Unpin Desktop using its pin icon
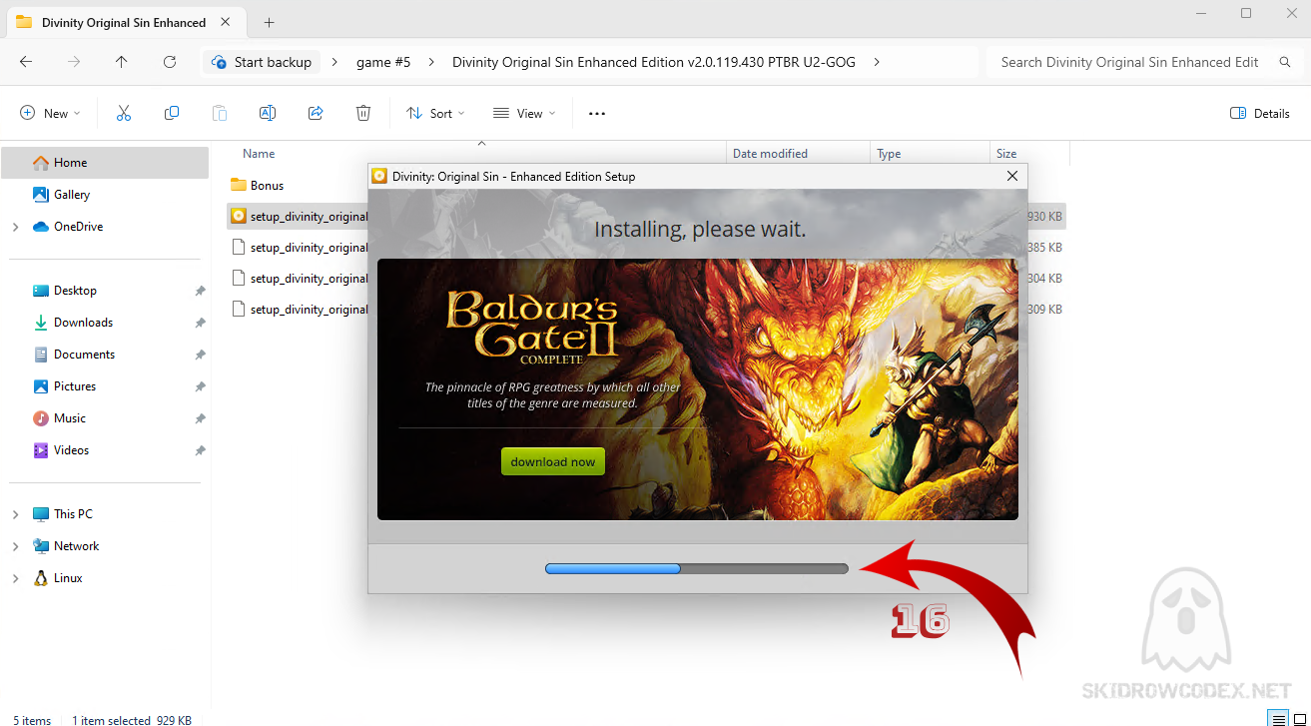Viewport: 1311px width, 726px height. 200,291
